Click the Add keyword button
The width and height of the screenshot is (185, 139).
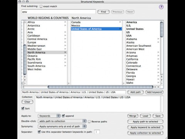[154, 92]
